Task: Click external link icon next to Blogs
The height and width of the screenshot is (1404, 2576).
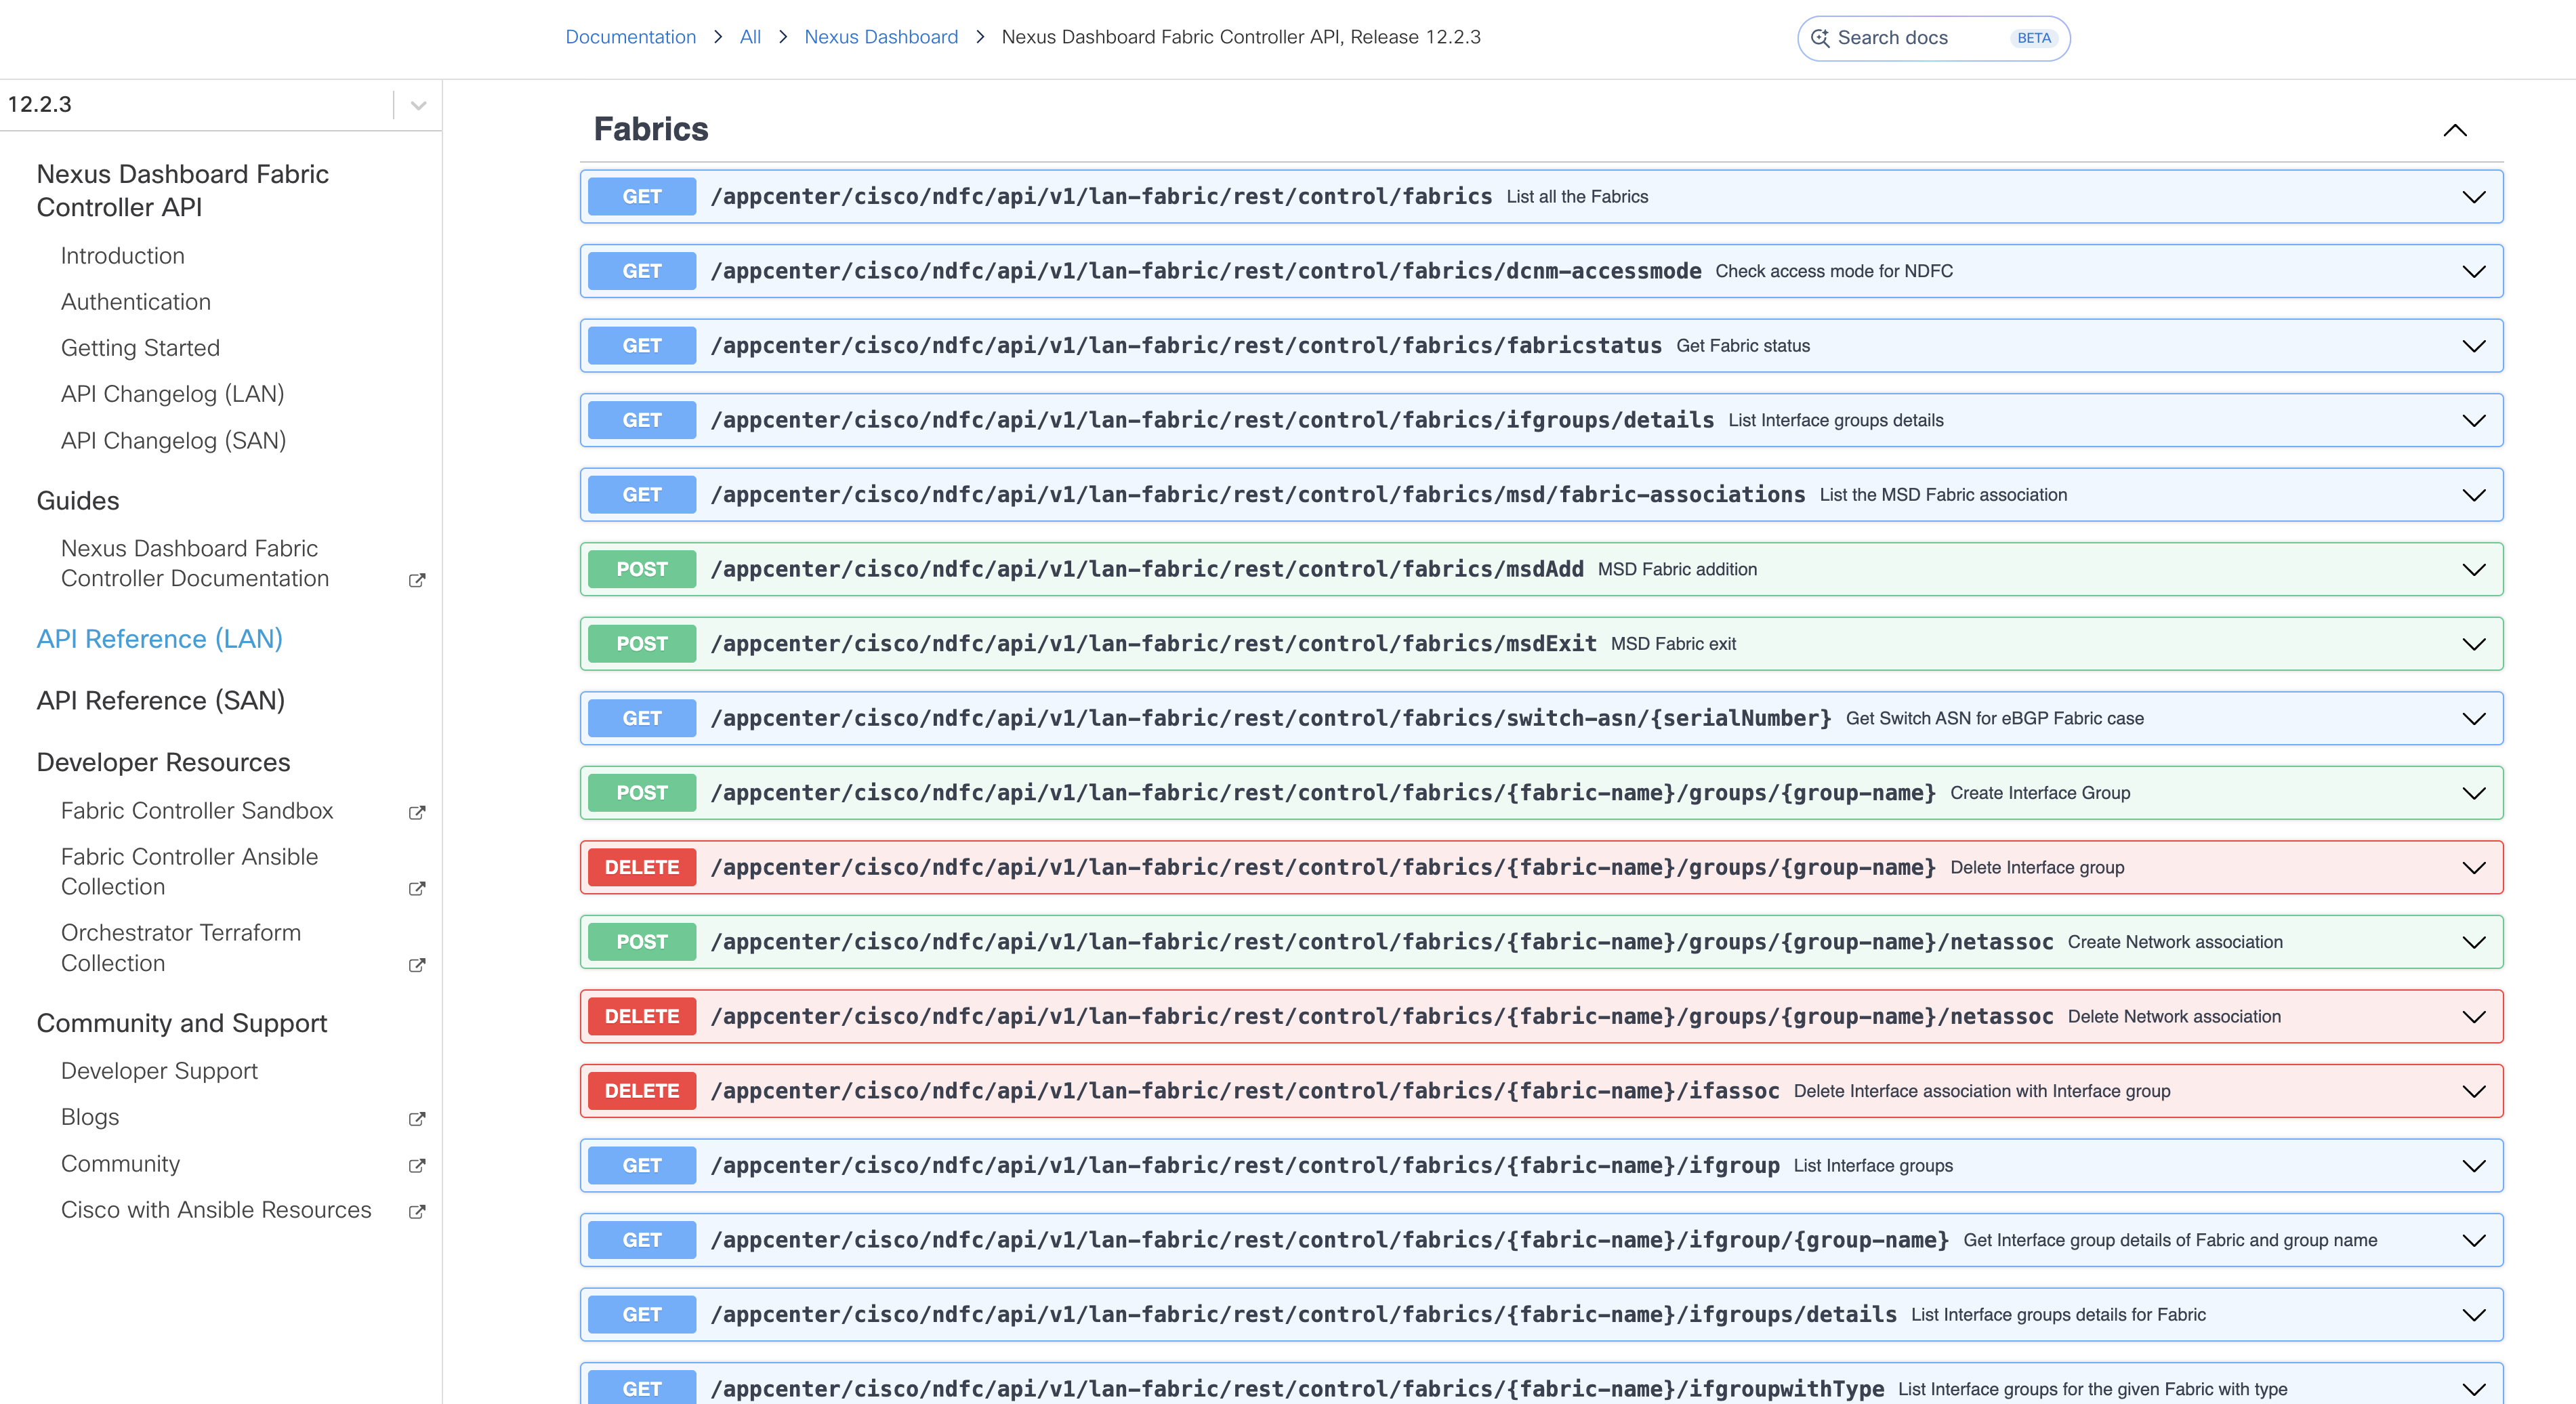Action: [417, 1119]
